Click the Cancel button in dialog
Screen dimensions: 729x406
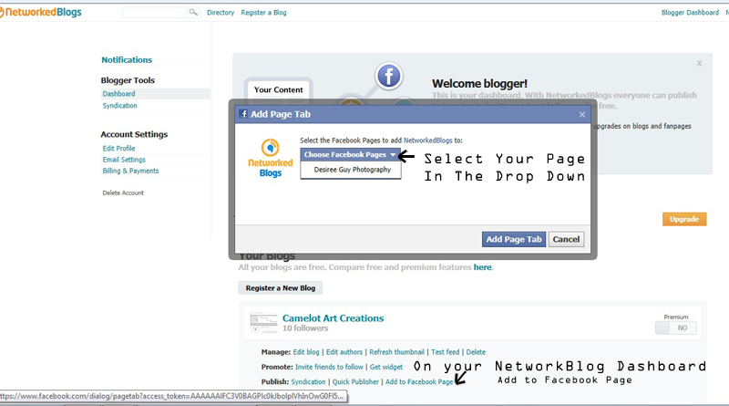click(x=566, y=239)
